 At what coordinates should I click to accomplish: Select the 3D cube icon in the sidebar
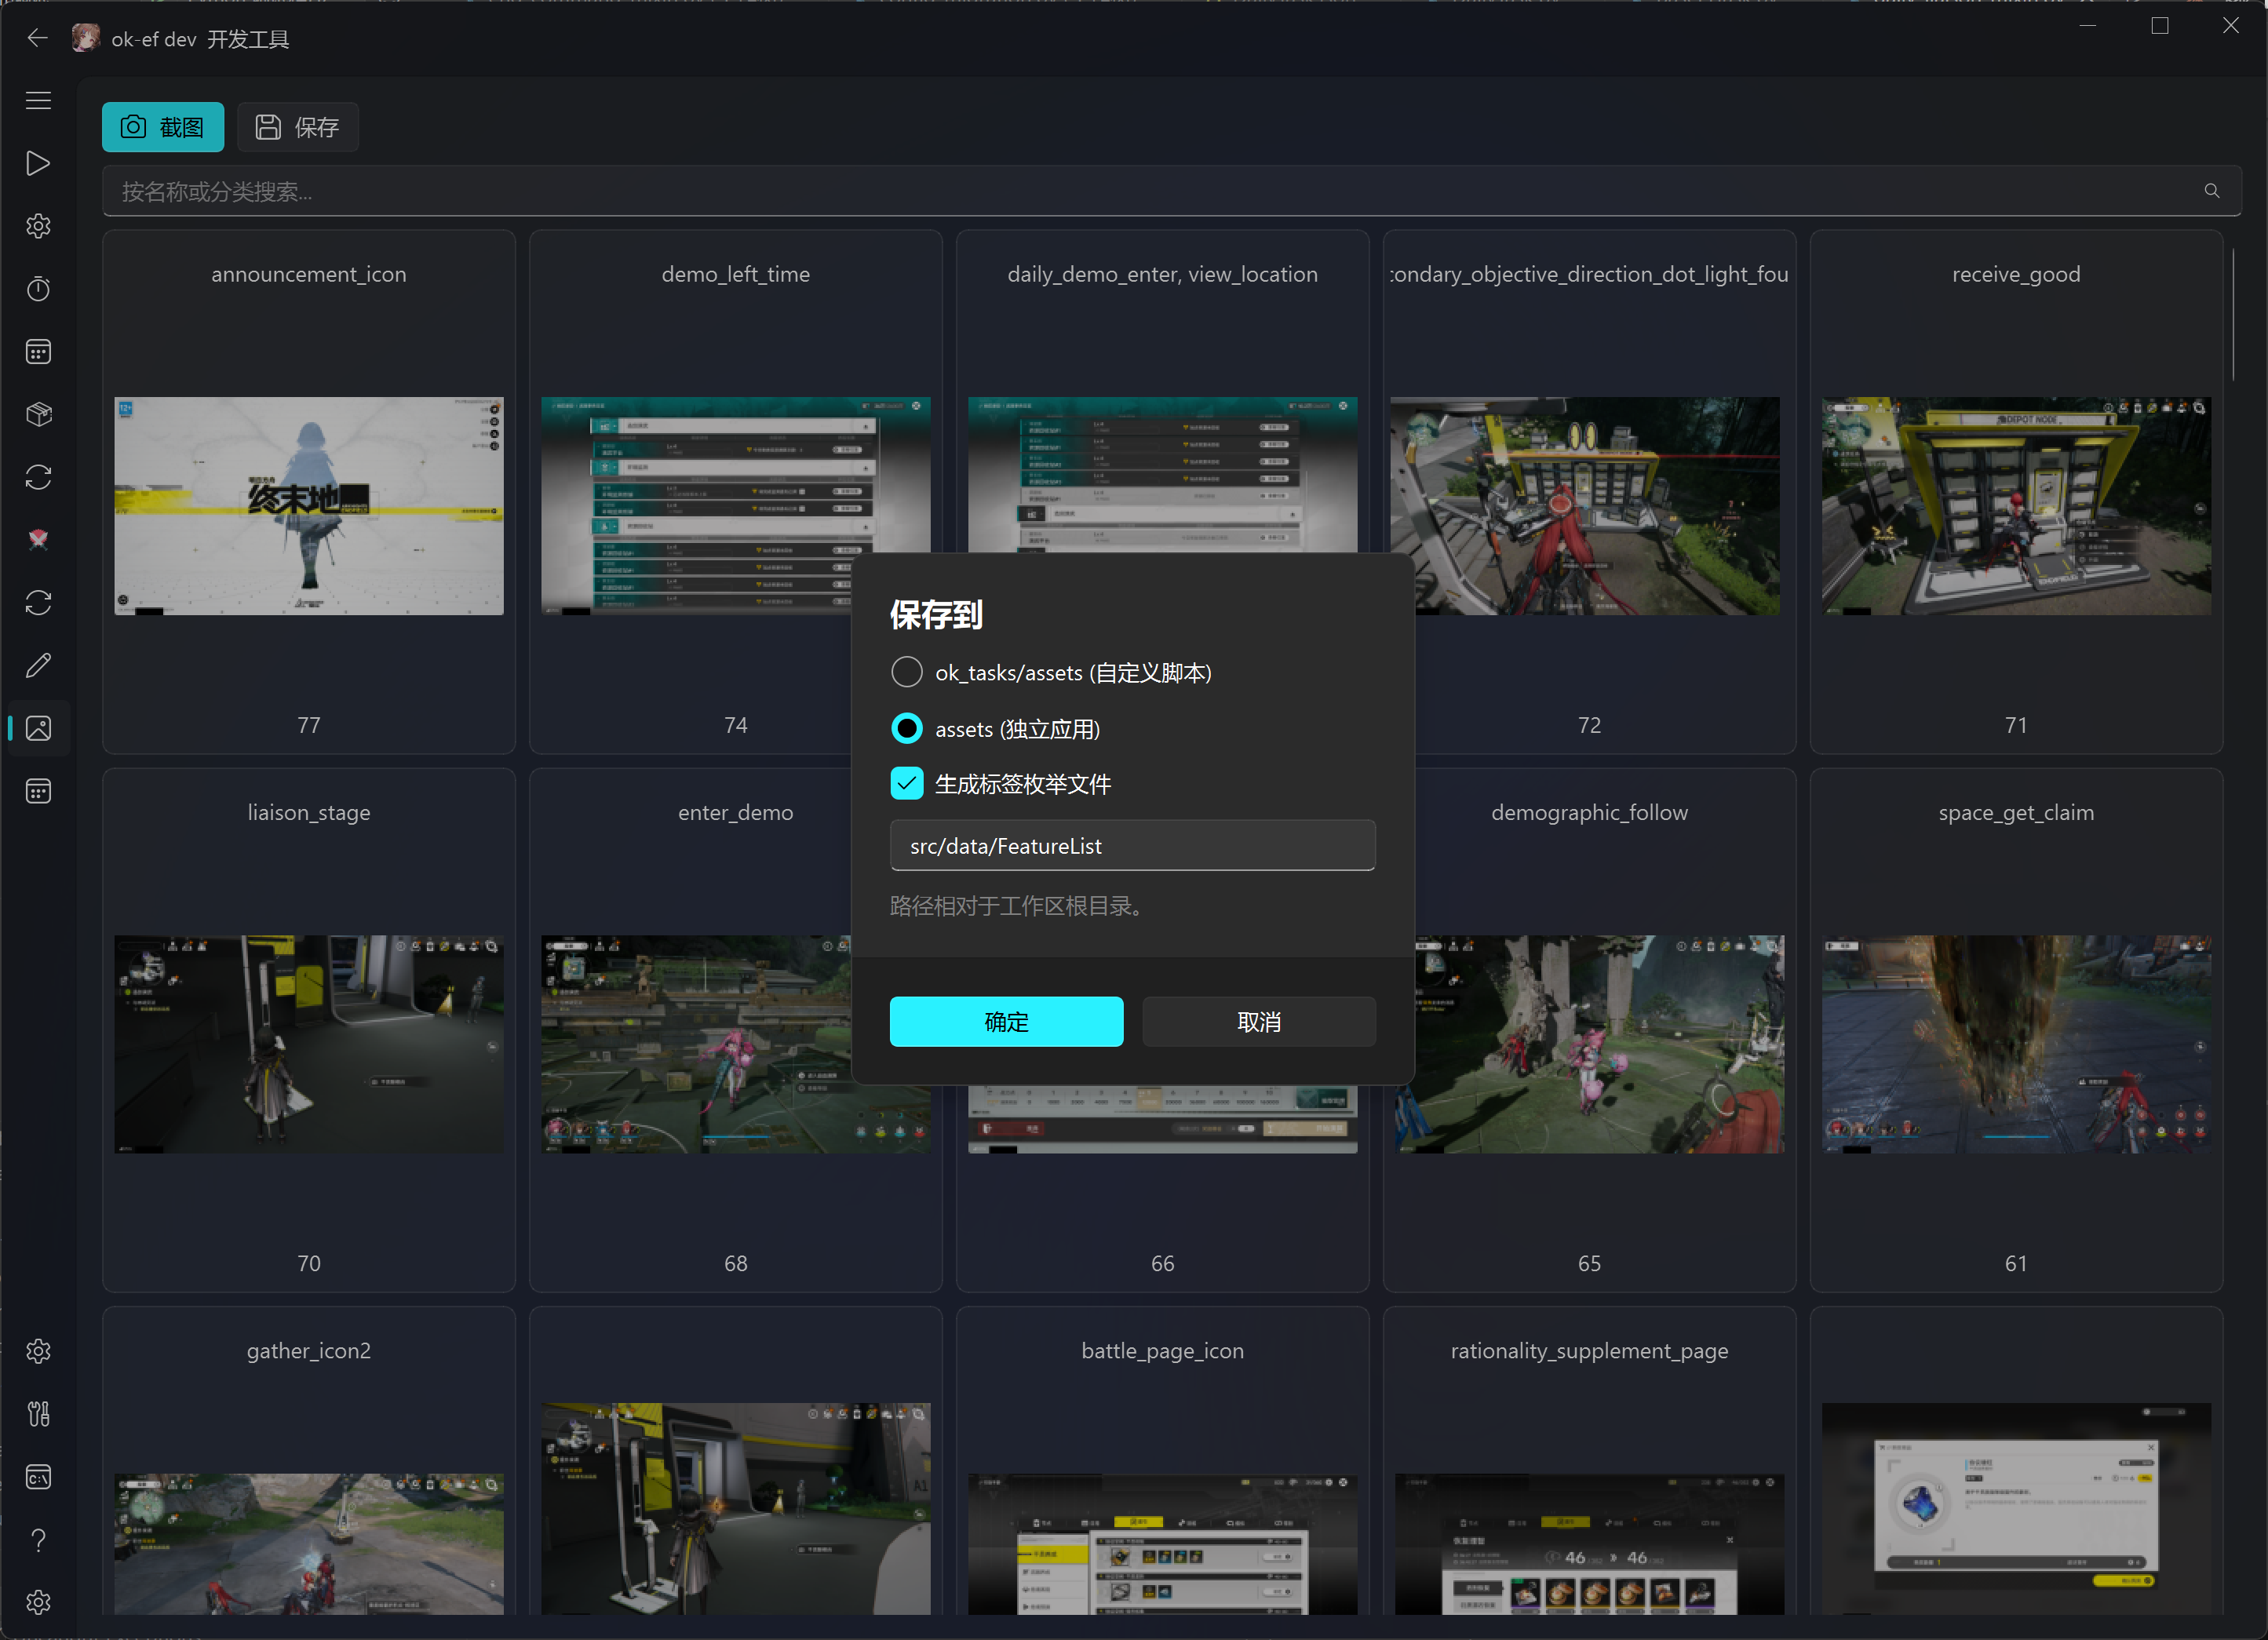coord(38,414)
